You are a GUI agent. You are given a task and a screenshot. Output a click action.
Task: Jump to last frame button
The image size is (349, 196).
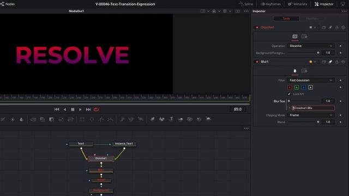tap(88, 109)
